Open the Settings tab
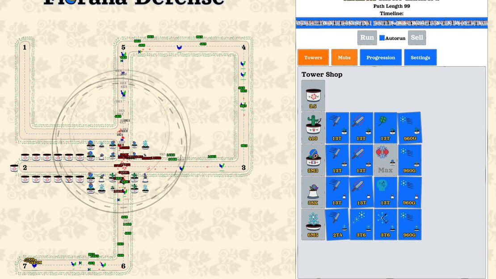Image resolution: width=496 pixels, height=279 pixels. pos(420,57)
